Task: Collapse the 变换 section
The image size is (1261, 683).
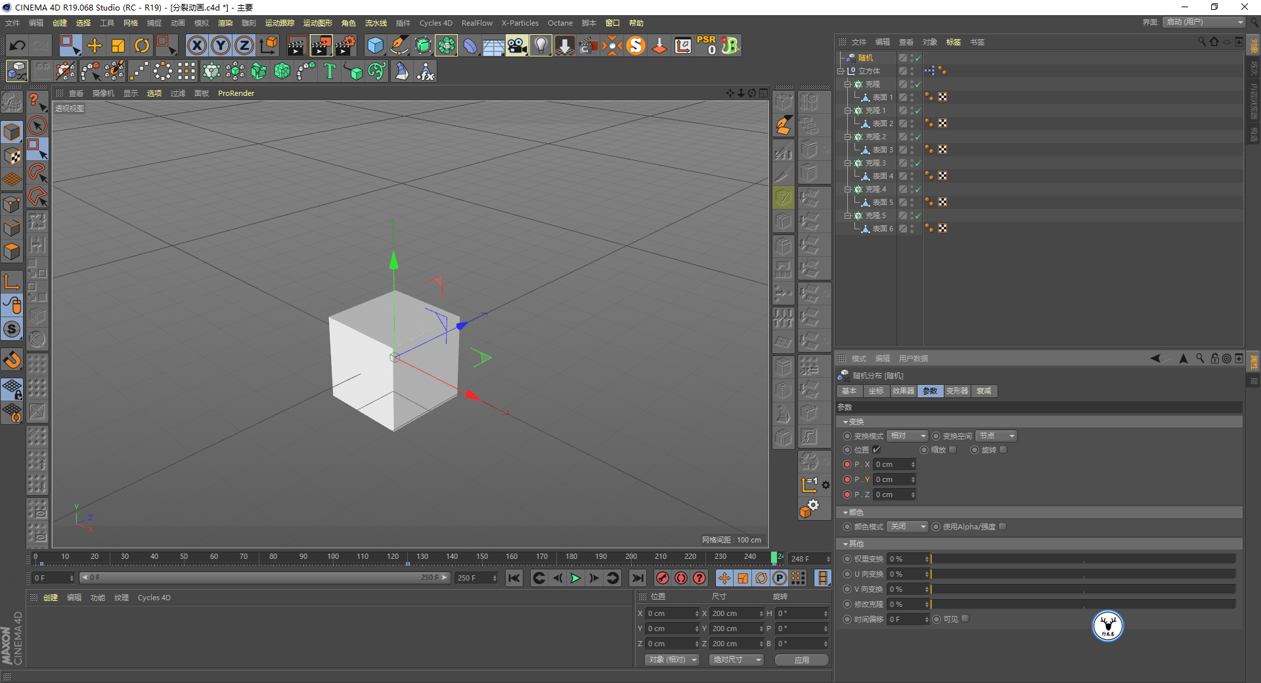Action: 845,422
